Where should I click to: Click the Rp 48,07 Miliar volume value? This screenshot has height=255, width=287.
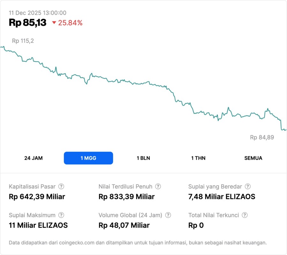[124, 225]
